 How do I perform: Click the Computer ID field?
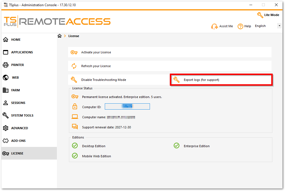(x=127, y=106)
